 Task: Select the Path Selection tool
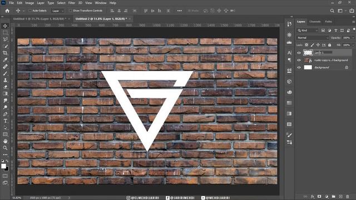pyautogui.click(x=5, y=128)
